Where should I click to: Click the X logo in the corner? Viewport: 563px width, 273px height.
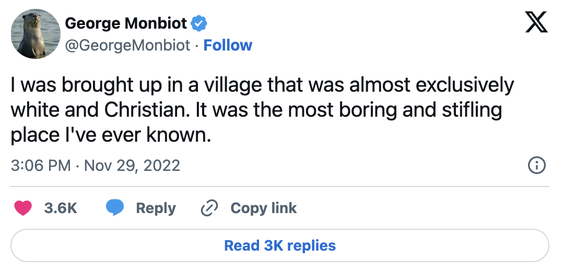pyautogui.click(x=536, y=23)
